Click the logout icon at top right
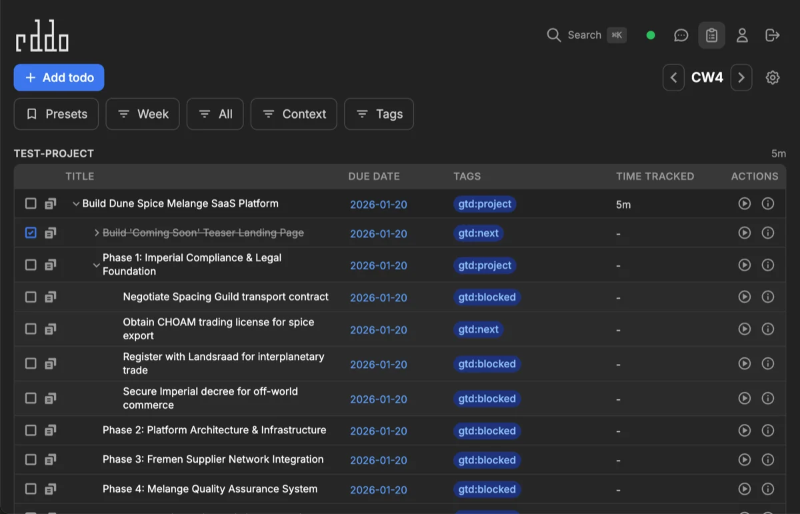Viewport: 800px width, 514px height. click(771, 35)
